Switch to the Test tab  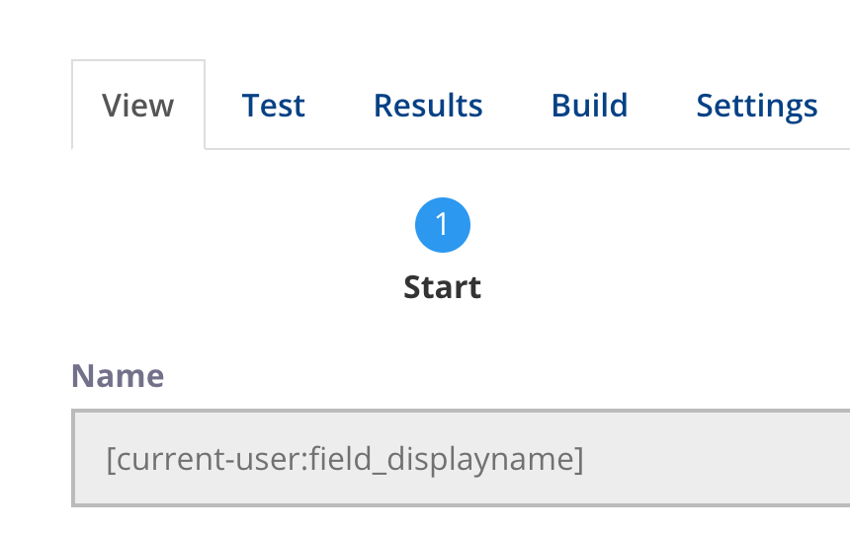click(273, 105)
